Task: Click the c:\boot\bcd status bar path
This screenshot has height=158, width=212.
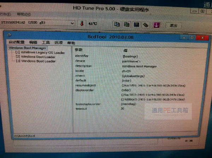Action: [25, 136]
